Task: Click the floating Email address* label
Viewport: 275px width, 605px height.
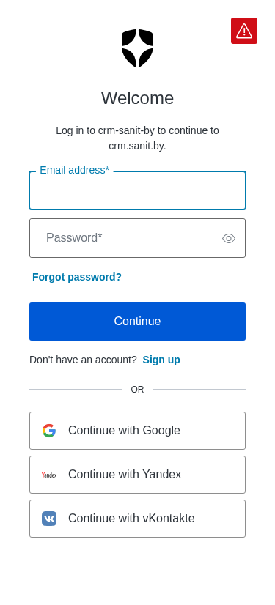Action: [75, 170]
